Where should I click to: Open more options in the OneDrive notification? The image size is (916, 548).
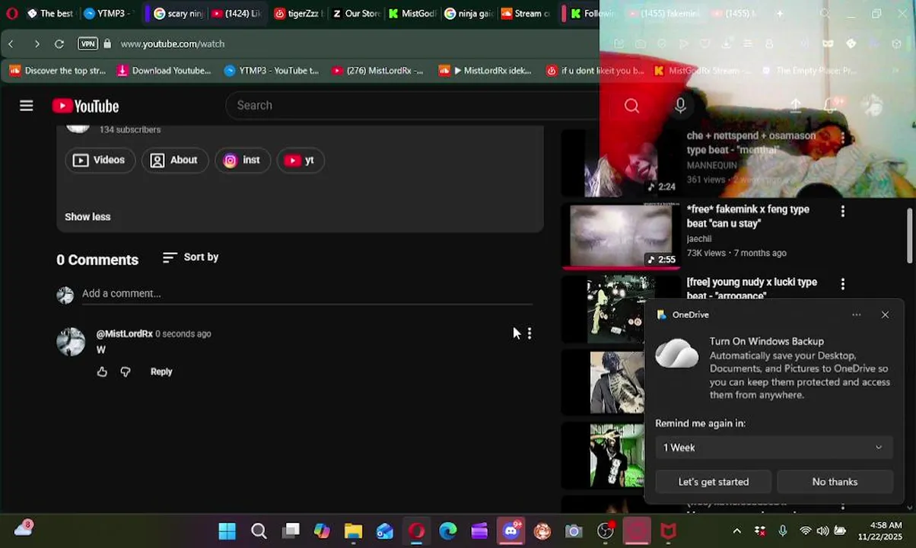857,314
